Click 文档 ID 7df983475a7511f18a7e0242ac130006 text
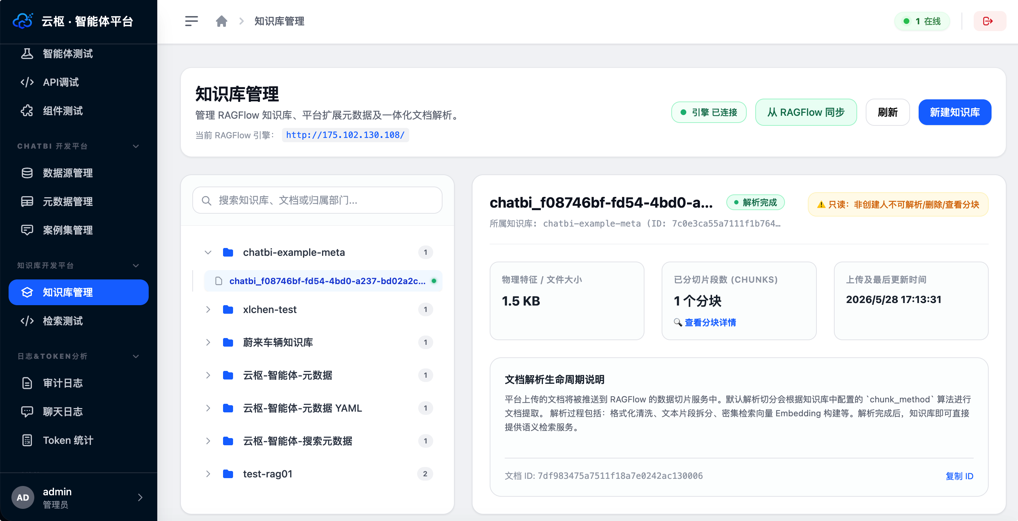1018x521 pixels. click(603, 476)
